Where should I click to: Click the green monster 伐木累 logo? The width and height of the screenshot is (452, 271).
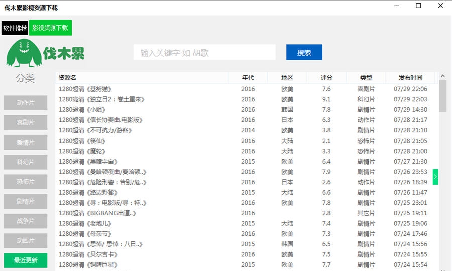click(45, 53)
